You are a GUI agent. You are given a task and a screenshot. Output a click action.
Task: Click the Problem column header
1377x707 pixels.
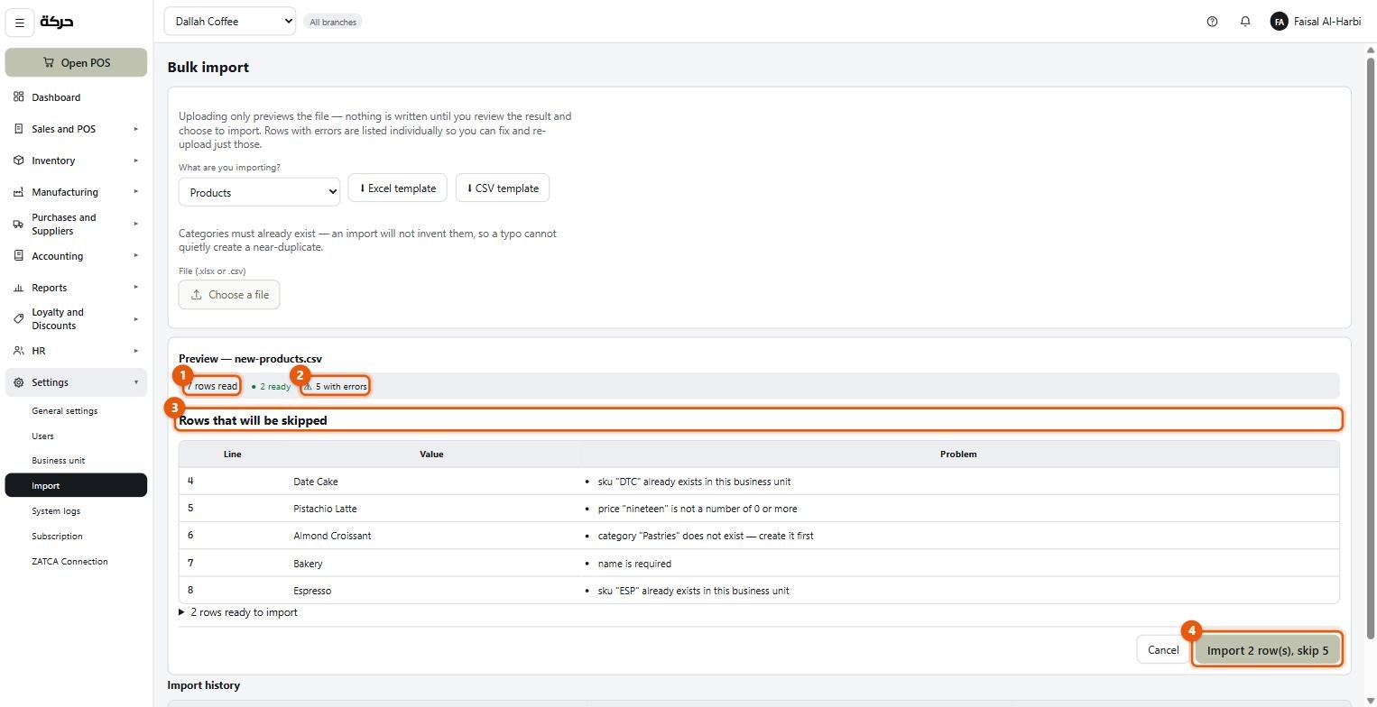(958, 454)
